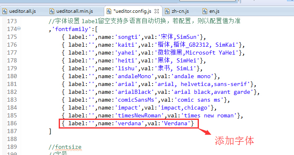Click the closing bracket on line 187
The image size is (294, 155).
coord(50,131)
